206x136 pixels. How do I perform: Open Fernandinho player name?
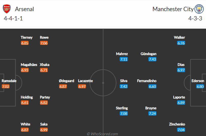click(147, 81)
